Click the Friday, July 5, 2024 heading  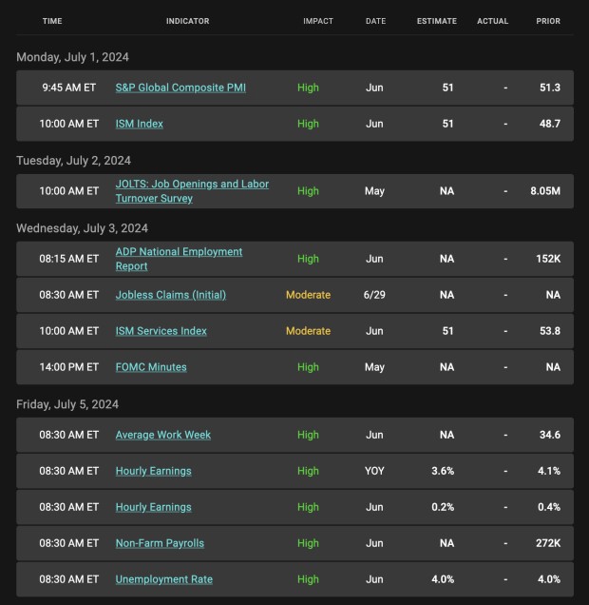[67, 404]
